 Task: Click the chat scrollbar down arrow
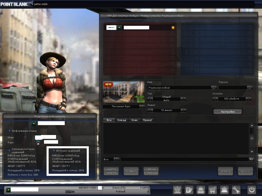tap(252, 152)
